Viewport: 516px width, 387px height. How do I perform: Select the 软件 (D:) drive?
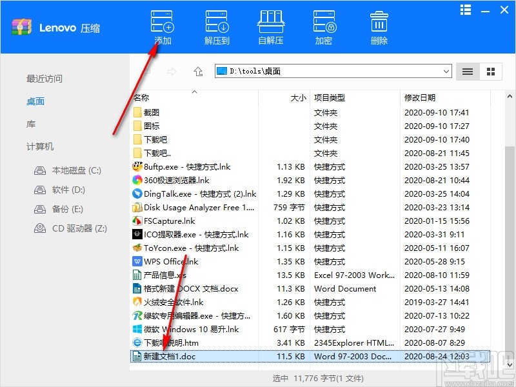pyautogui.click(x=63, y=190)
